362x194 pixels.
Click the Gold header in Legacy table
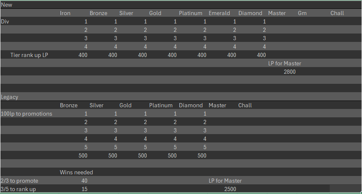click(125, 106)
